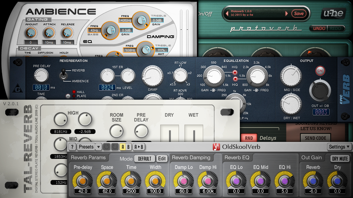Screen dimensions: 353x198
Task: Select state B in OldSkoolVerb
Action: (128, 147)
